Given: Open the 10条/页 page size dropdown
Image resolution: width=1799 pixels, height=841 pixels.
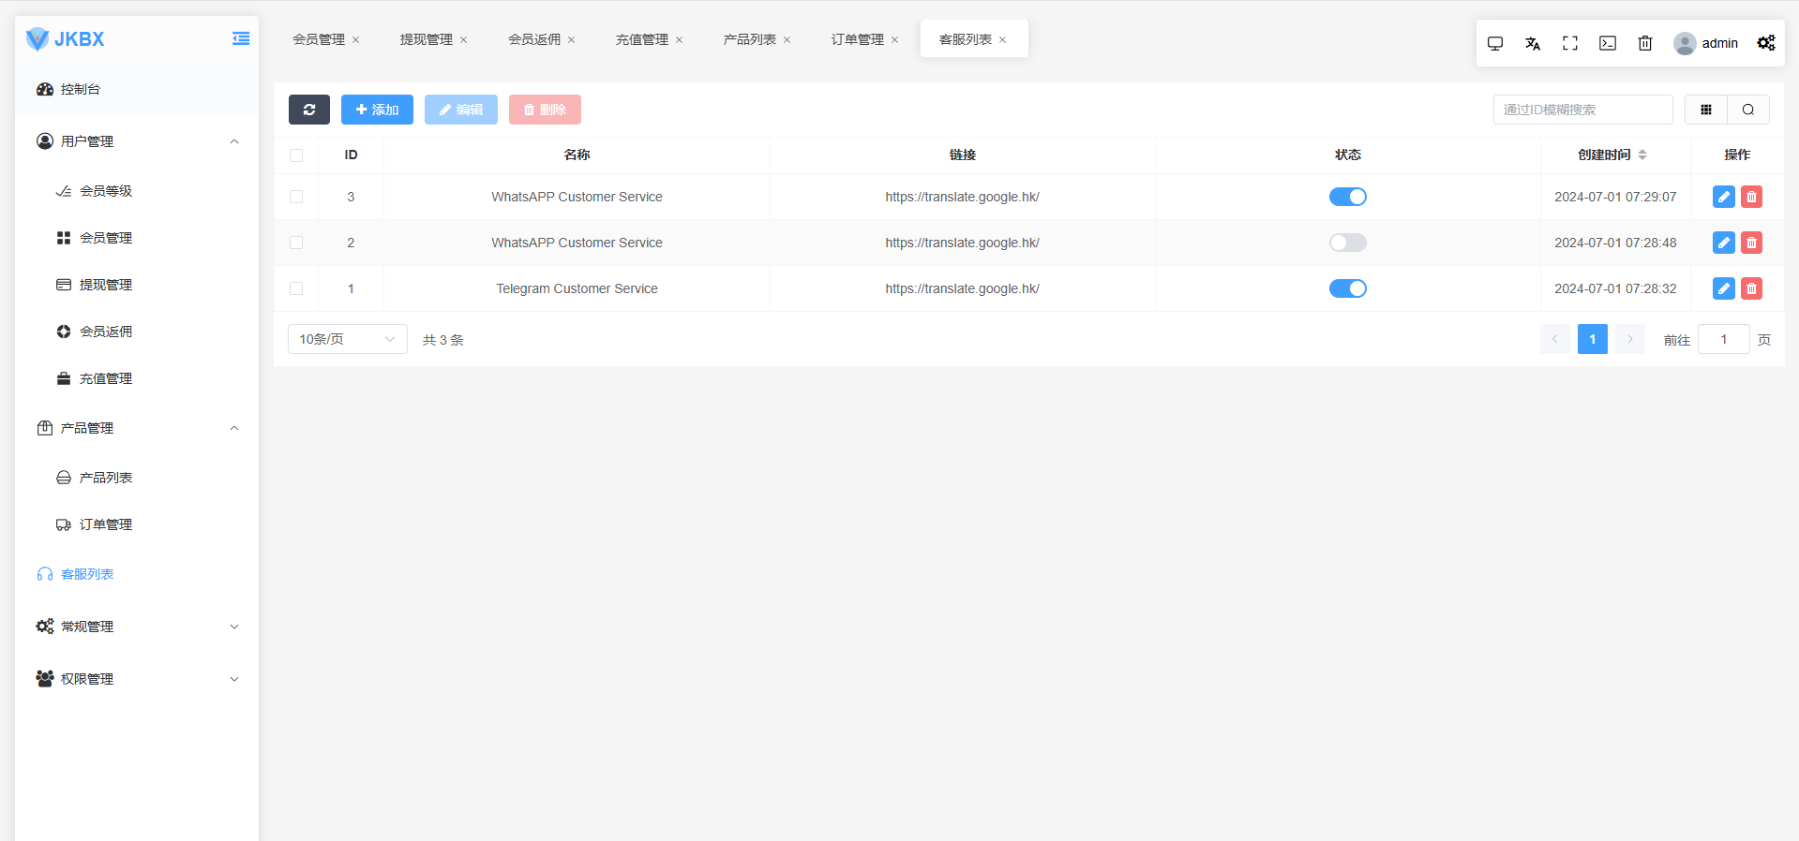Looking at the screenshot, I should coord(348,339).
